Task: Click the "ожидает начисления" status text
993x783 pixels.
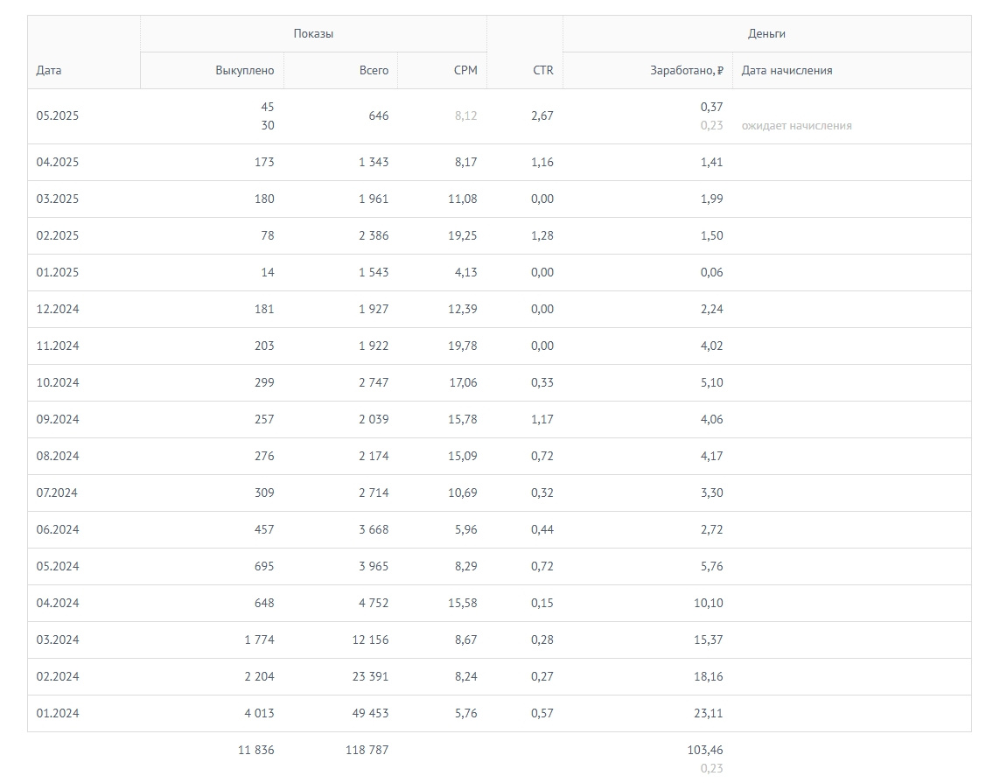Action: pos(796,126)
